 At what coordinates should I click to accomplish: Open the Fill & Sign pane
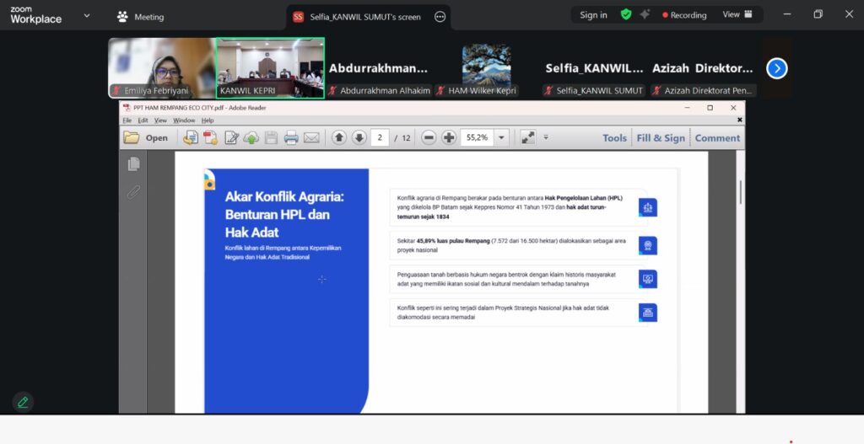[x=661, y=138]
